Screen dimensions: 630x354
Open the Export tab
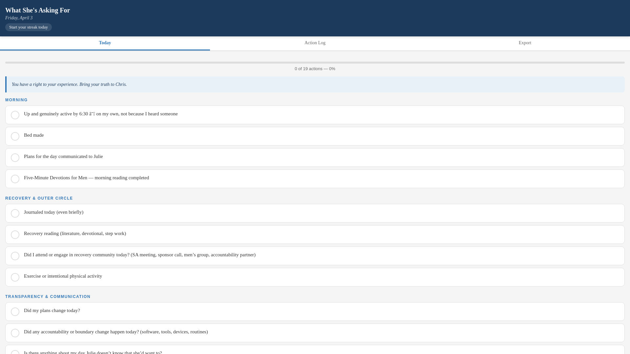click(525, 43)
